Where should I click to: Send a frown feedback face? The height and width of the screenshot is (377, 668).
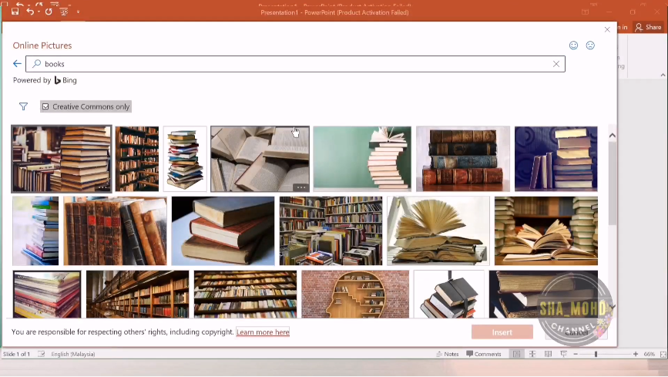point(590,45)
